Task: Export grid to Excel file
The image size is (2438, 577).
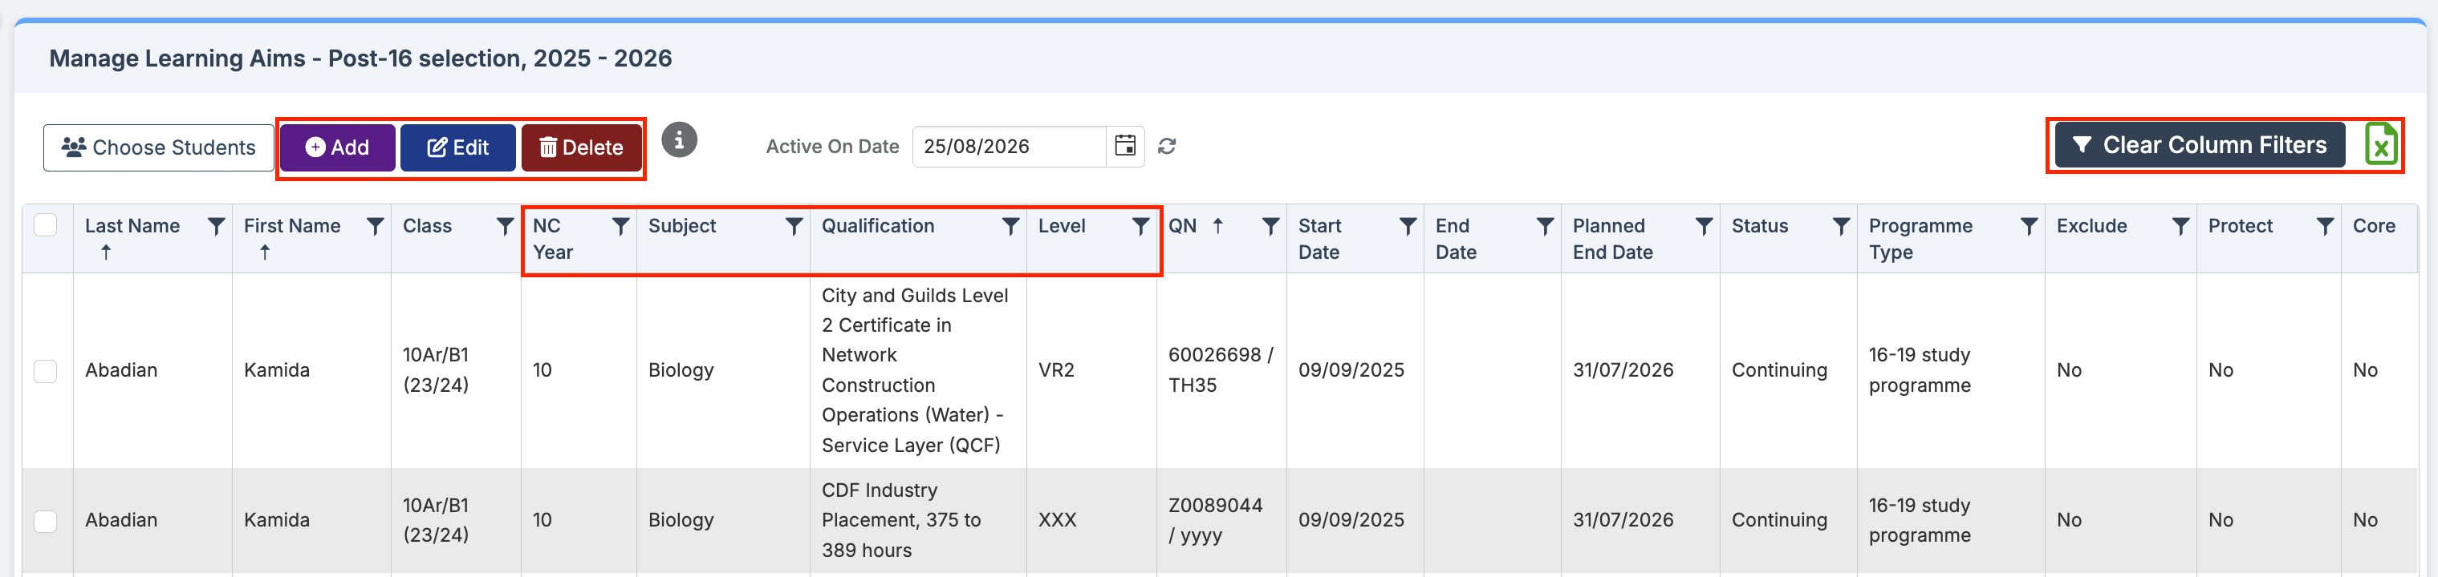Action: point(2380,144)
